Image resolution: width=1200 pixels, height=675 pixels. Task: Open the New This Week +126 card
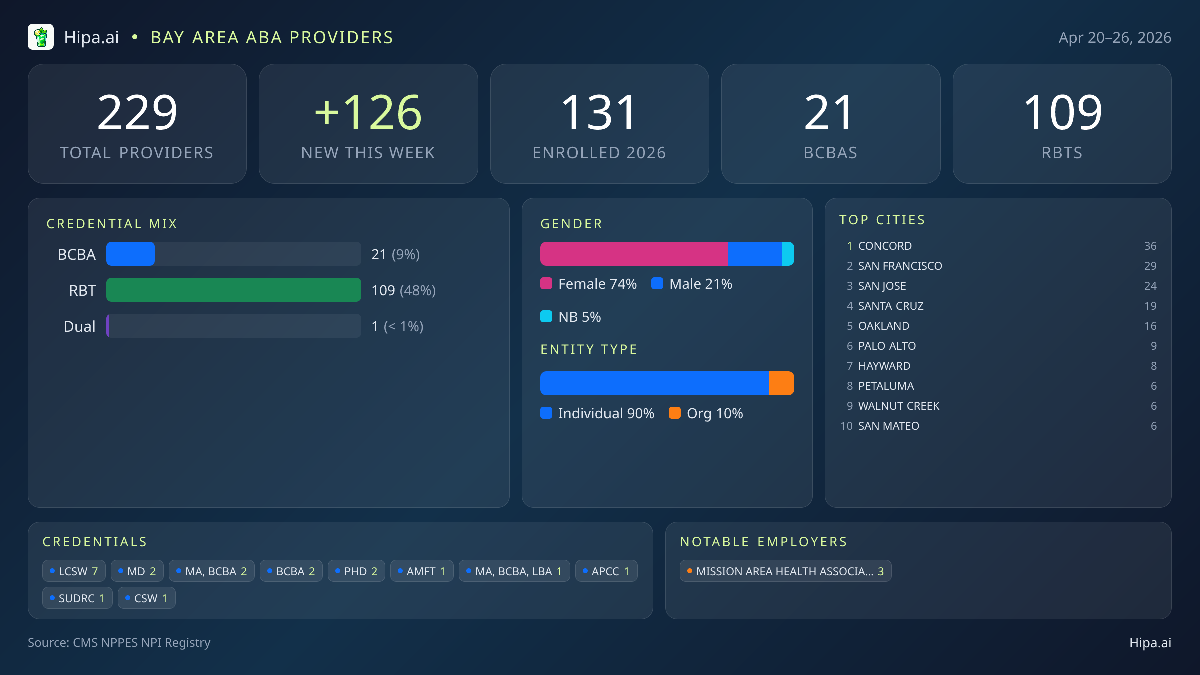(368, 124)
